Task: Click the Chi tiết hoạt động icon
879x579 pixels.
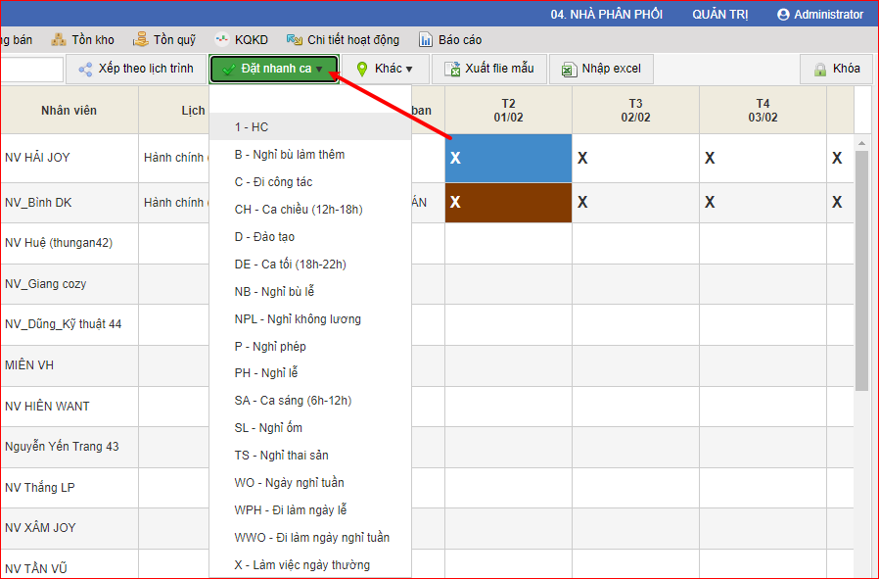Action: [295, 40]
